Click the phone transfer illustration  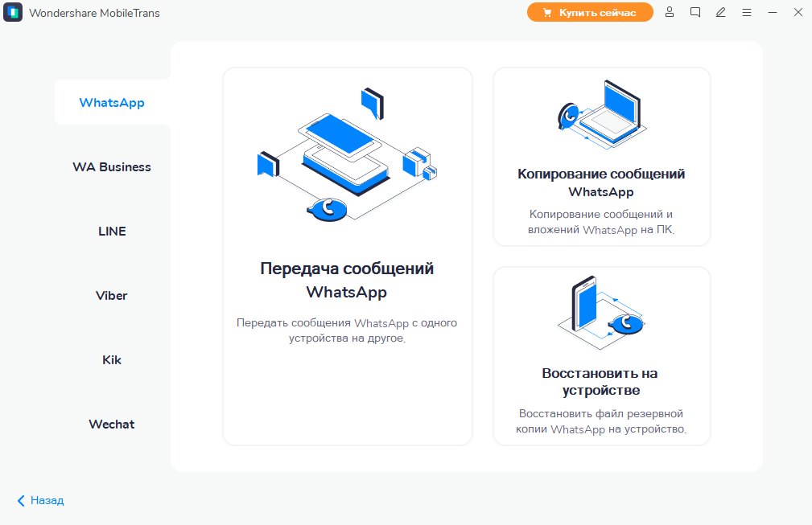coord(347,154)
